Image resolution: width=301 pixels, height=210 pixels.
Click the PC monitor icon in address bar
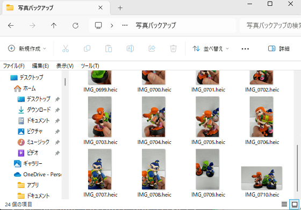point(98,25)
